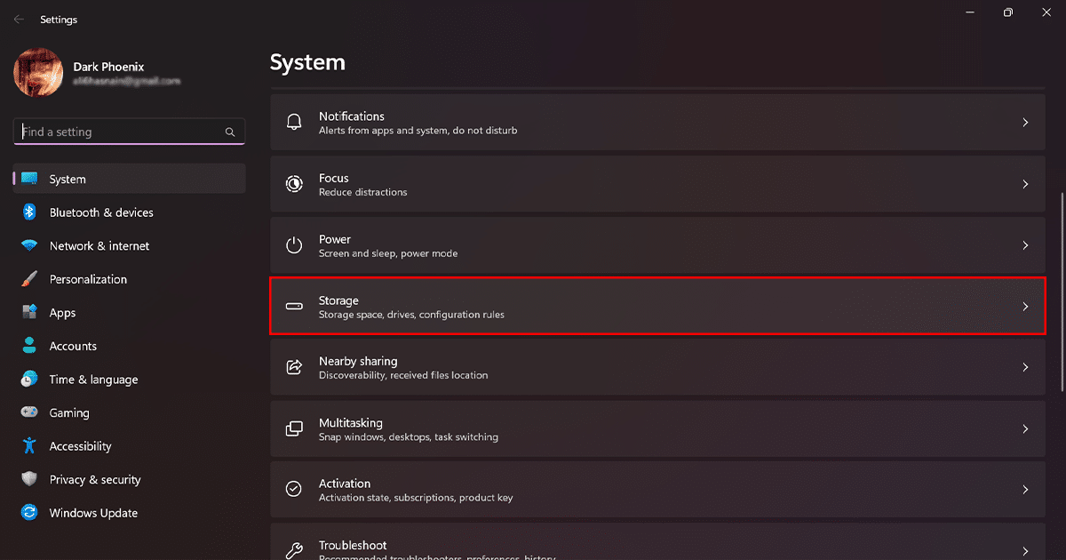Click the Network & internet Wi-Fi icon
This screenshot has width=1066, height=560.
click(x=29, y=246)
